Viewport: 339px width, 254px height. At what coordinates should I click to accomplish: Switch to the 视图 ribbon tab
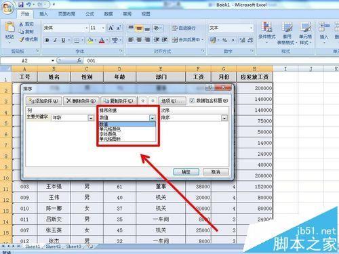(x=146, y=14)
